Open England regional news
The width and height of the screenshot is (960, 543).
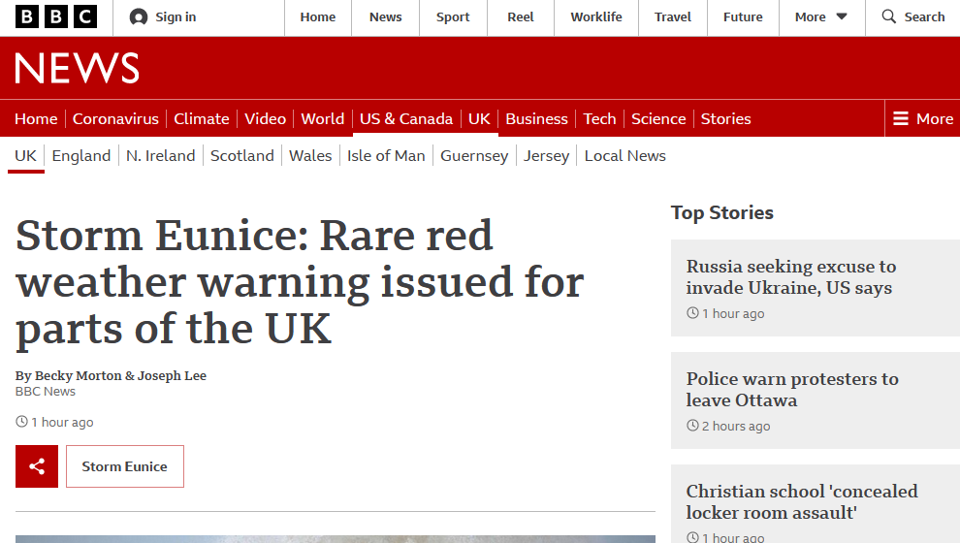coord(81,156)
